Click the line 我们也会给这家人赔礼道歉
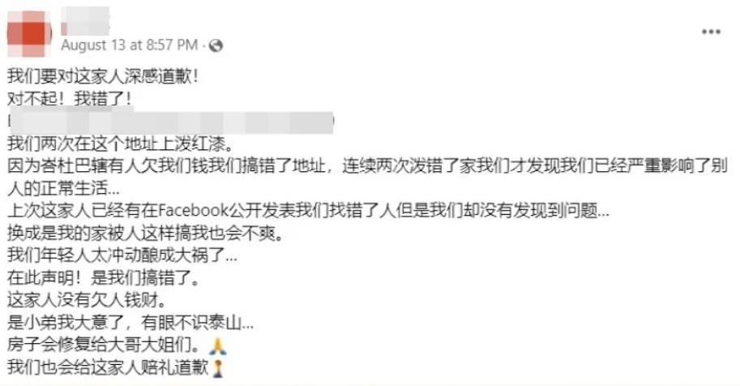 click(108, 367)
